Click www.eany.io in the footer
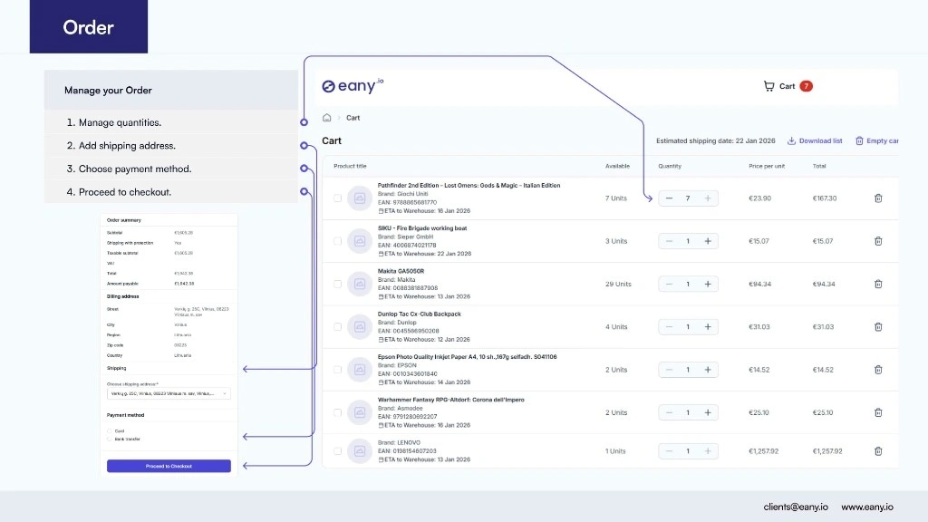928x522 pixels. tap(867, 507)
